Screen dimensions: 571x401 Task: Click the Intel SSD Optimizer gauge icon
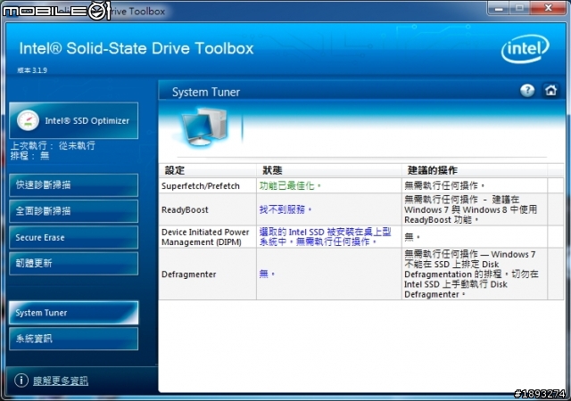28,120
